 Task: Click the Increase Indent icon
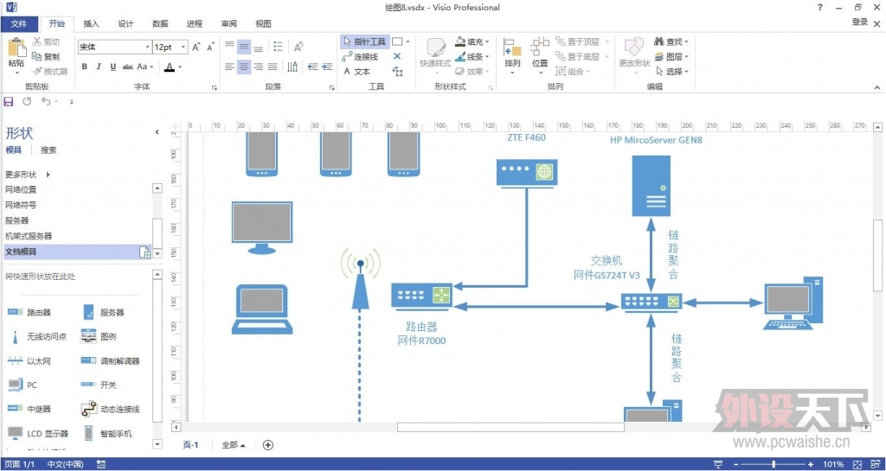[327, 67]
